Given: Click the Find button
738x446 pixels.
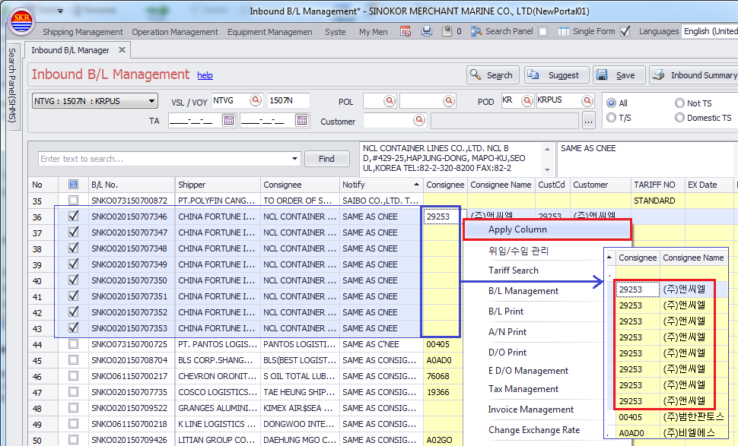Looking at the screenshot, I should 326,159.
